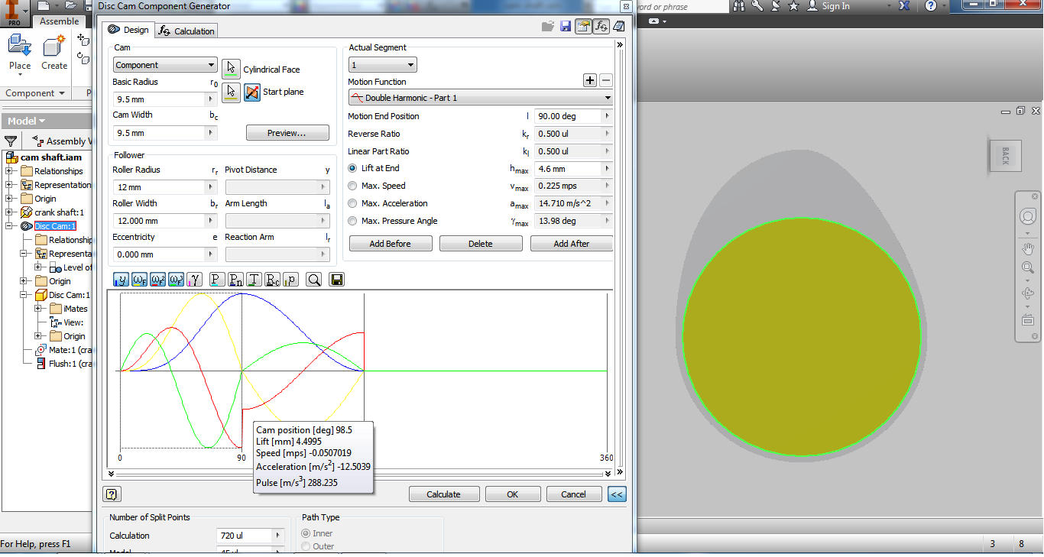
Task: Select the Max. Speed radio button
Action: [x=352, y=186]
